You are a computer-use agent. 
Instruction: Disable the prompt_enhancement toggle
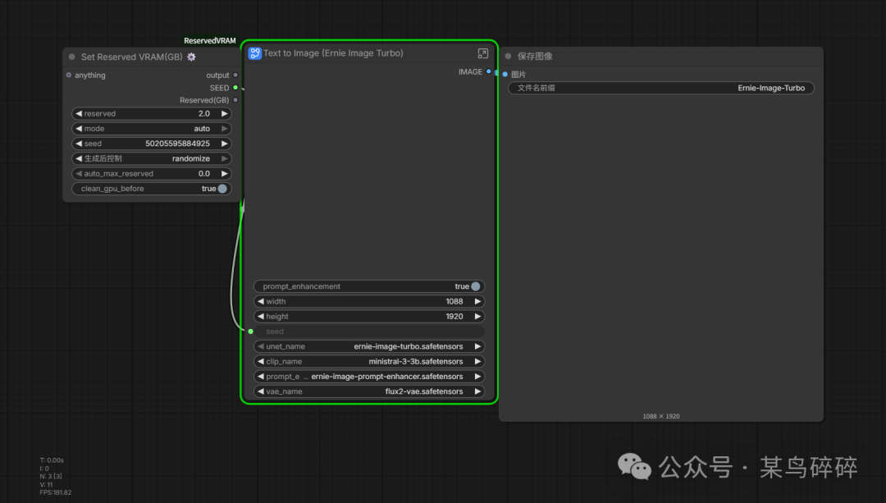[475, 286]
